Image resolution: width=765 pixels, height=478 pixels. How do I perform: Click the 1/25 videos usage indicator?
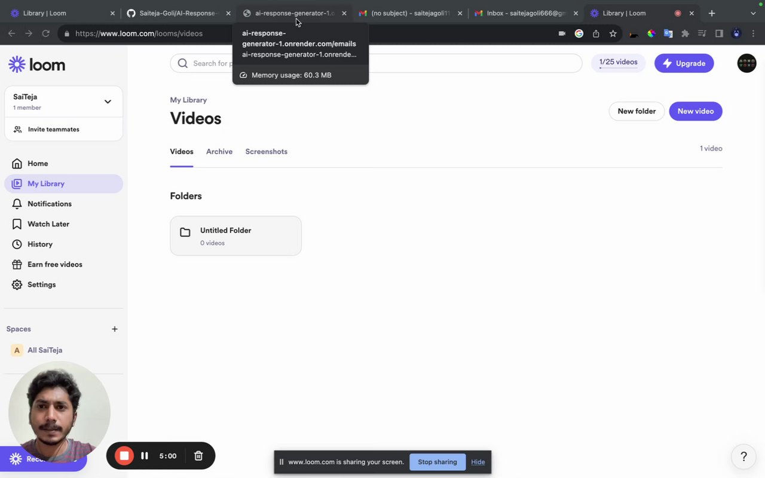(x=618, y=63)
